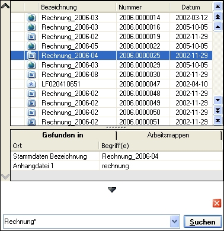The height and width of the screenshot is (231, 224).
Task: Select the Rechnung_2006-05 entry
Action: click(x=111, y=46)
